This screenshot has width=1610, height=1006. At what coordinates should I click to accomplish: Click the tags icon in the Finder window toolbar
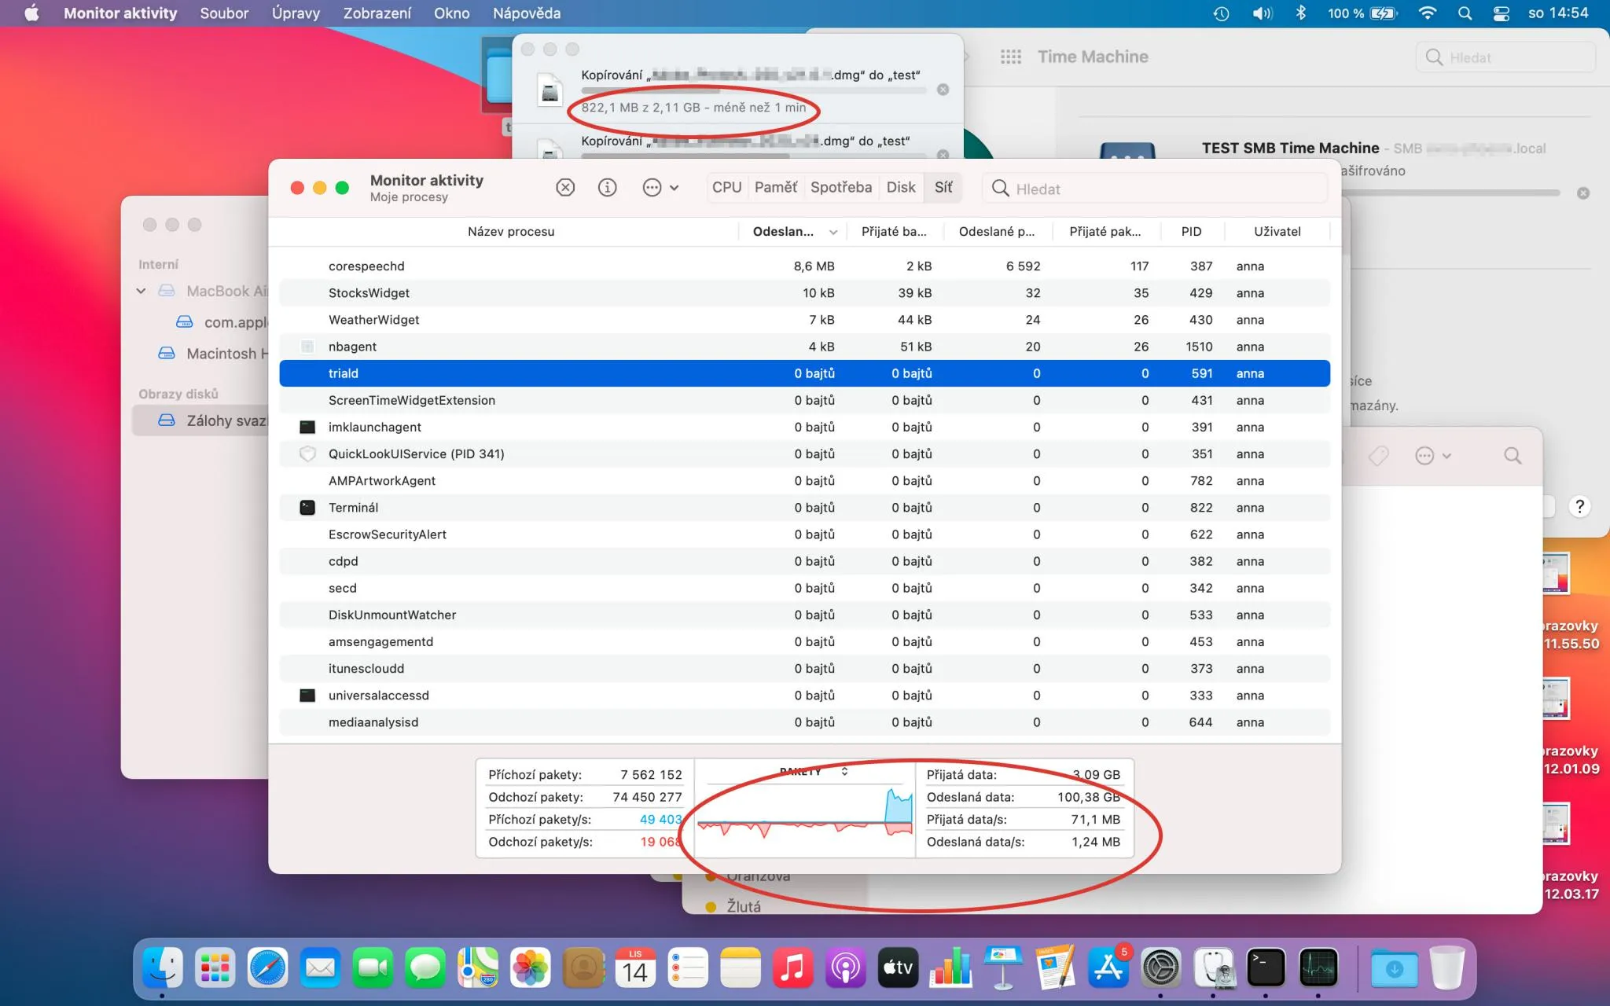coord(1377,456)
